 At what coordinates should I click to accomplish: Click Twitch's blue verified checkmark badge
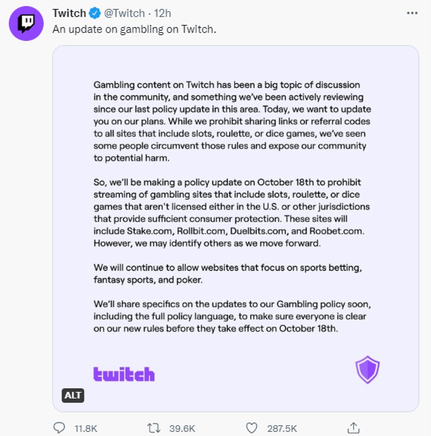[96, 13]
